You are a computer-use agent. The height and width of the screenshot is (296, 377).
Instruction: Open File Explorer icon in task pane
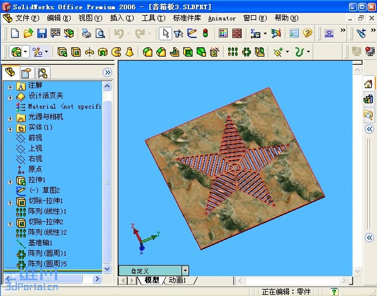pyautogui.click(x=368, y=115)
